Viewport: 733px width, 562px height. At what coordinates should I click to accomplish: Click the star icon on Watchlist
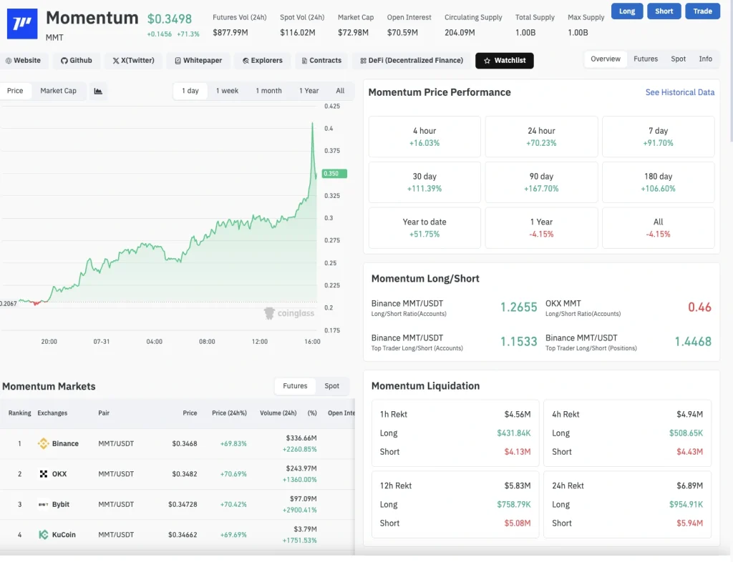tap(487, 61)
